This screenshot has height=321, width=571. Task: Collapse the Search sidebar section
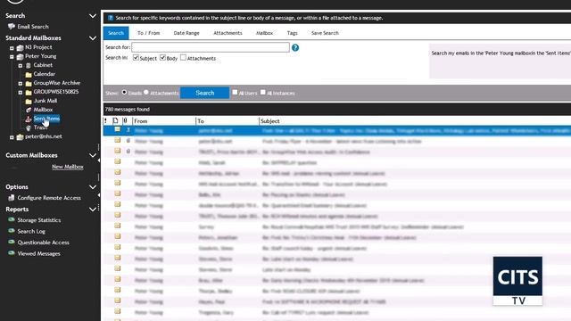click(93, 16)
